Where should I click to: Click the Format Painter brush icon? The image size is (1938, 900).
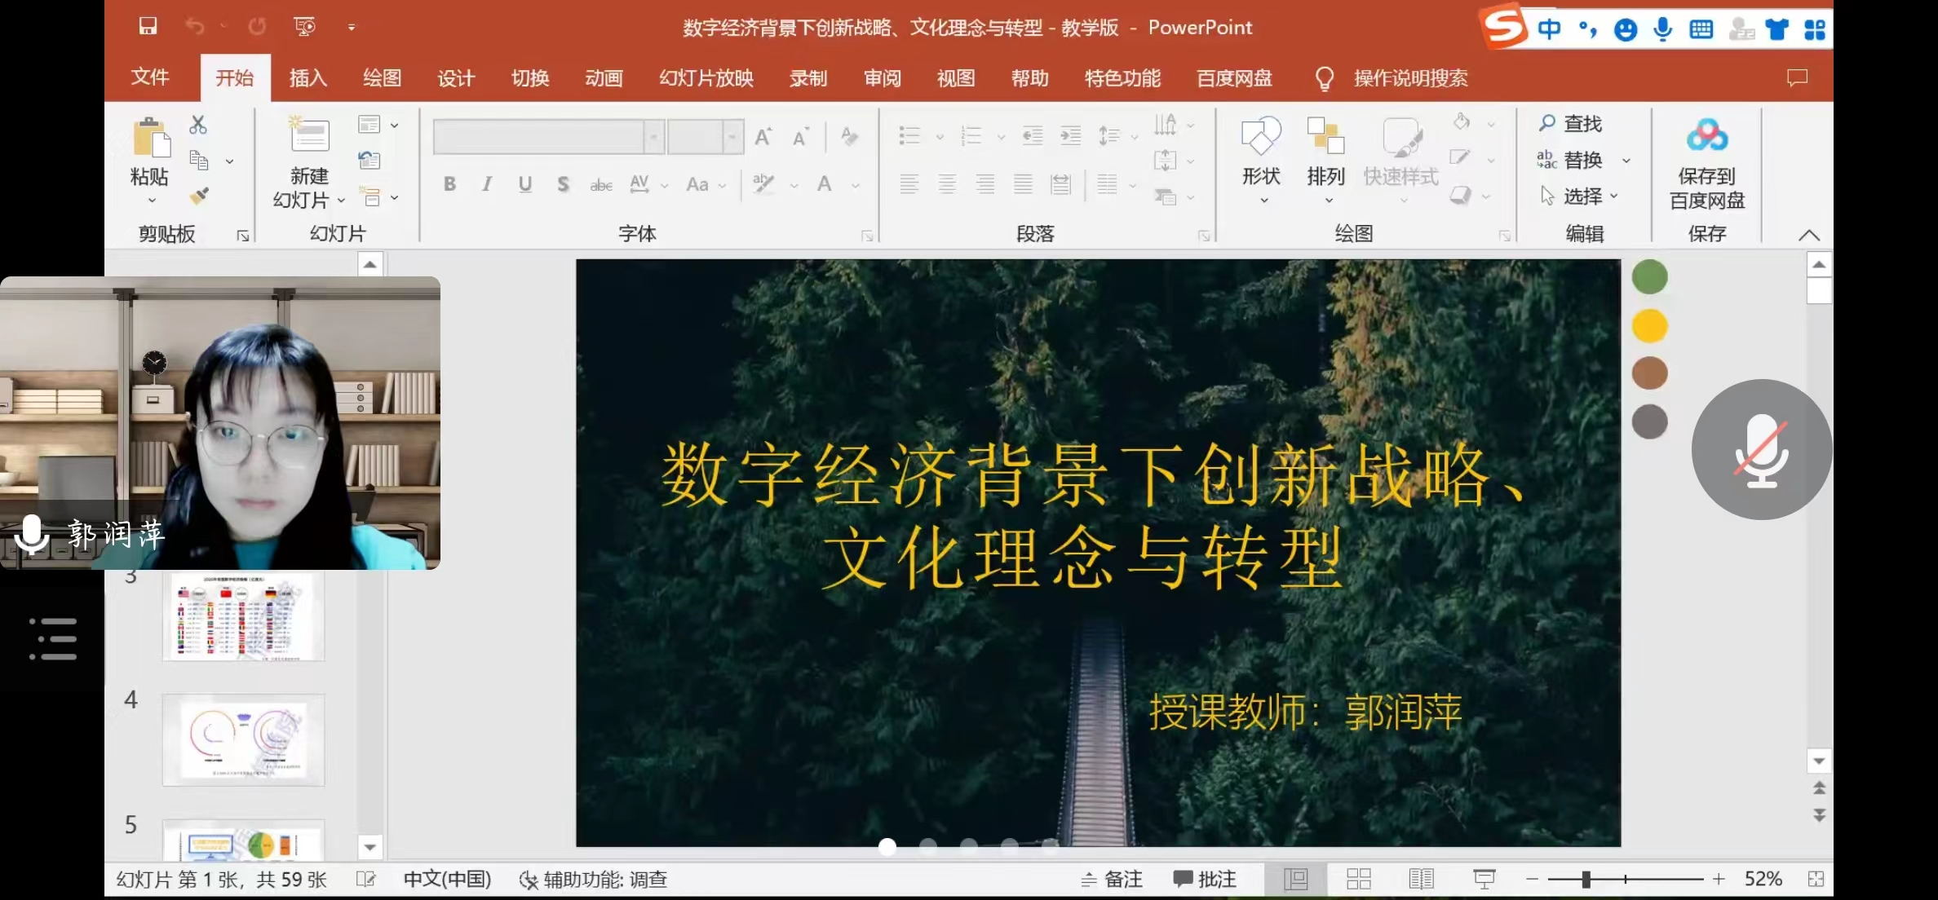(x=199, y=196)
